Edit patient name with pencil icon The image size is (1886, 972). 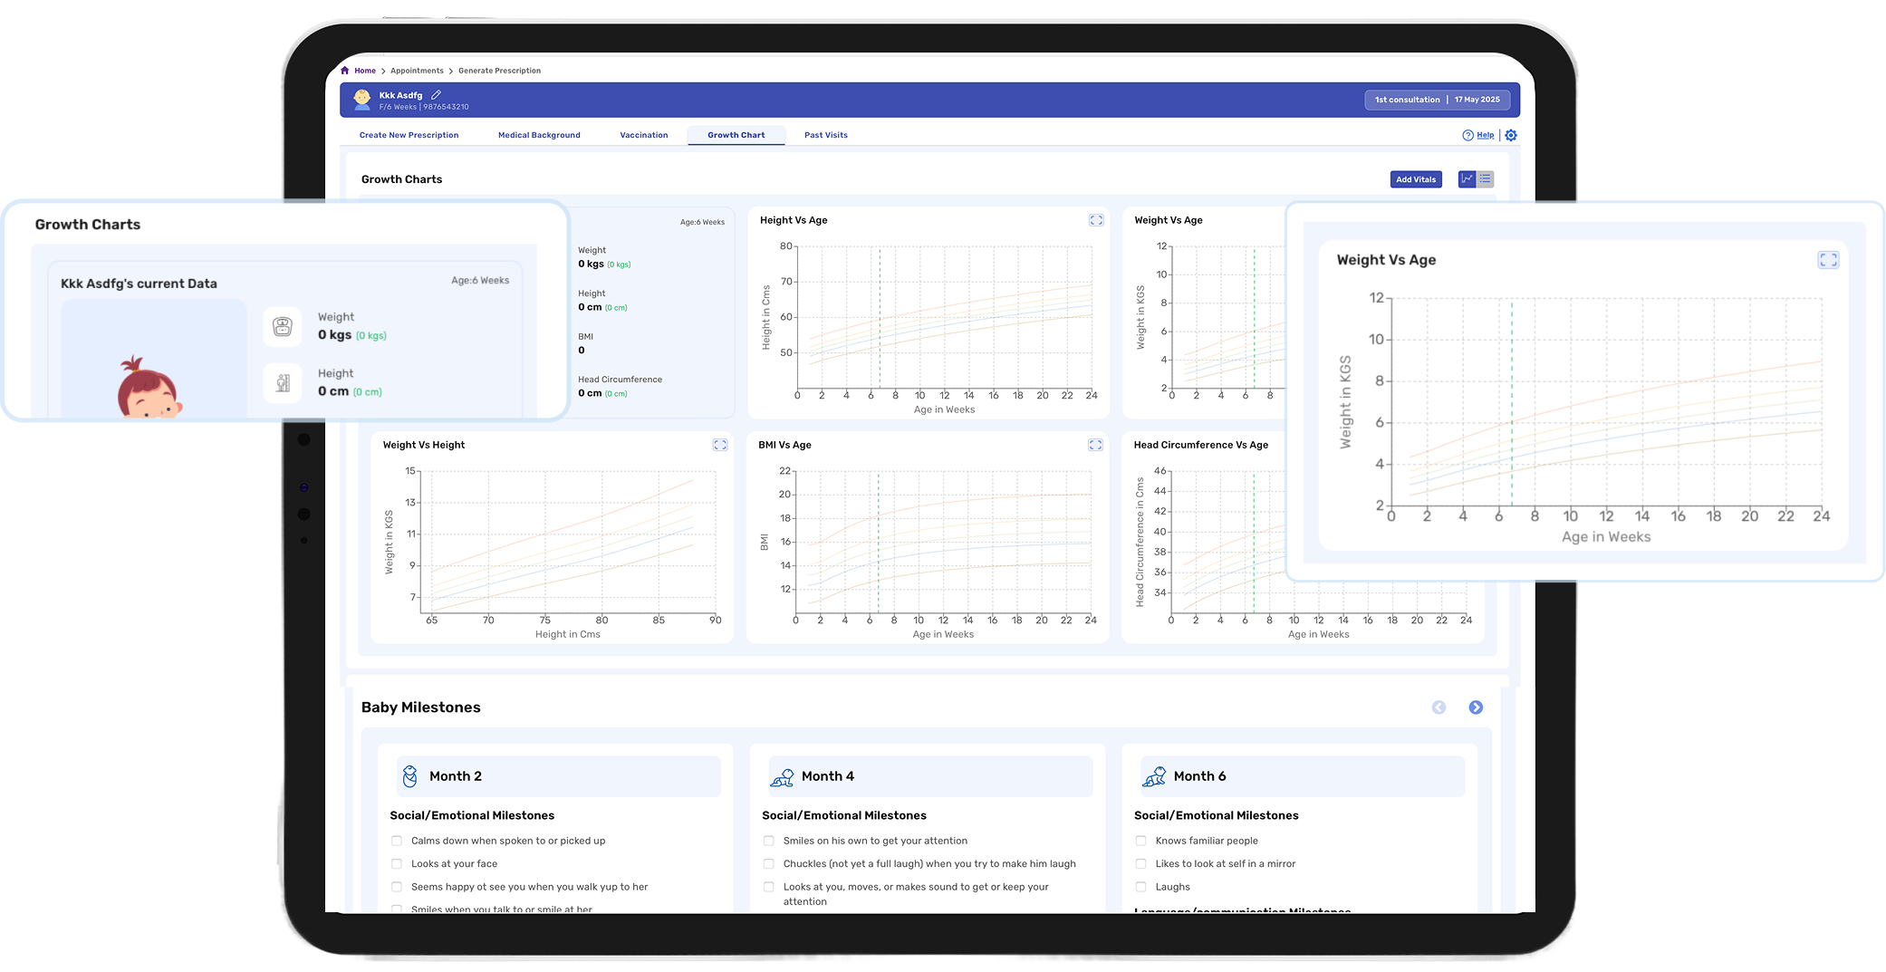click(x=436, y=95)
